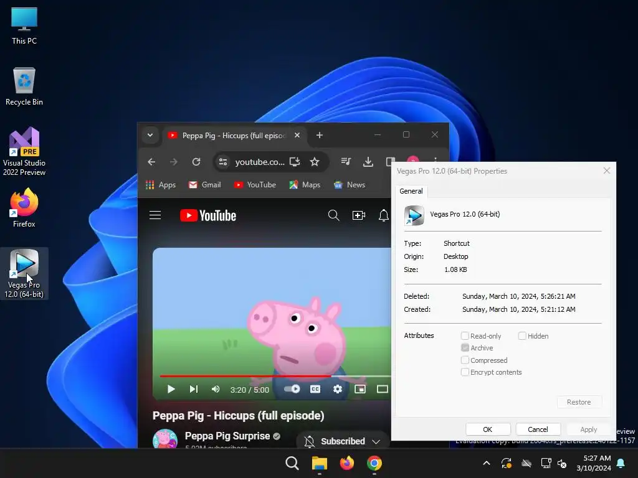Open the Maps bookmark
This screenshot has height=478, width=638.
[305, 184]
